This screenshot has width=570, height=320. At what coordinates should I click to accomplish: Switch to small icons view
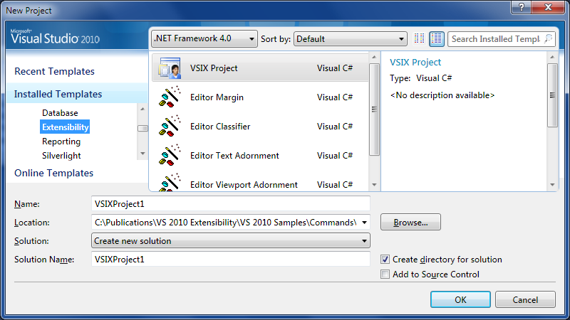[x=420, y=38]
